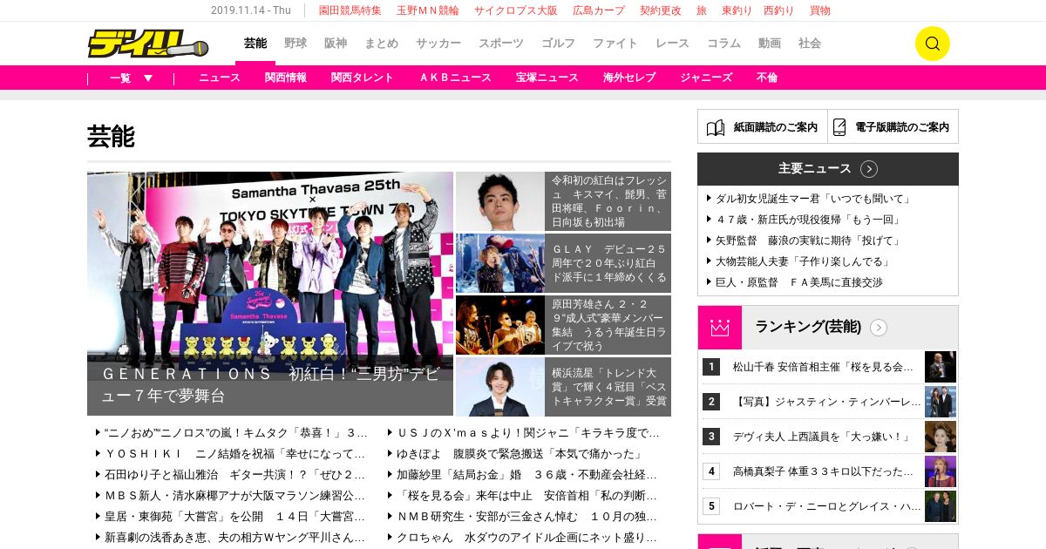This screenshot has height=549, width=1046.
Task: Open ゆきぽよ 腹膜炎で緊急搬送 headline
Action: click(520, 454)
